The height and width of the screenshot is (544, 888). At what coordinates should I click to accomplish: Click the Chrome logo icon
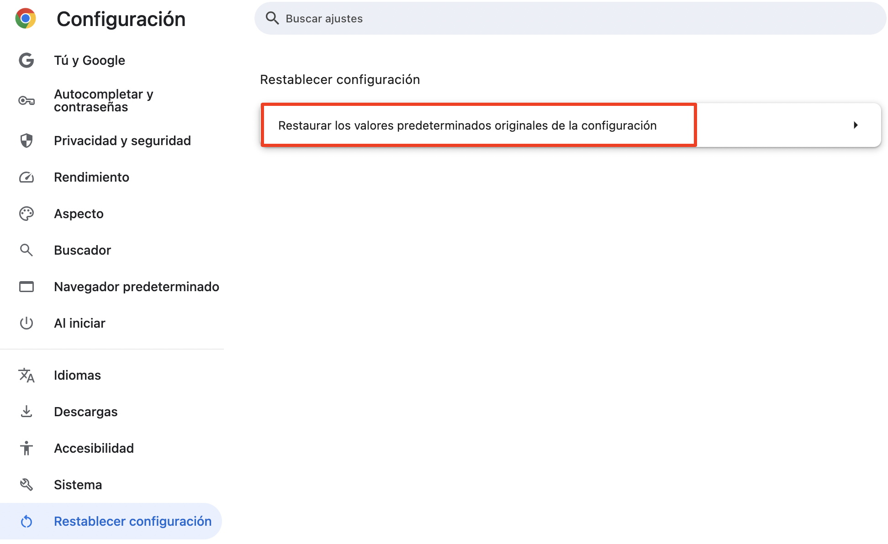[26, 18]
